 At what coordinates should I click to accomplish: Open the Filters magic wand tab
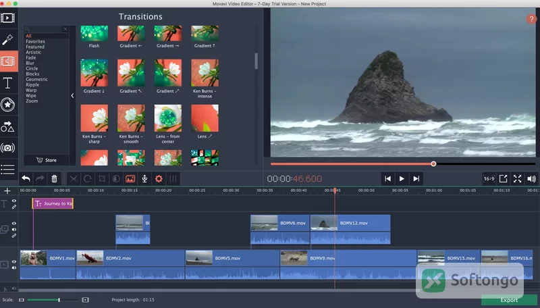coord(7,40)
